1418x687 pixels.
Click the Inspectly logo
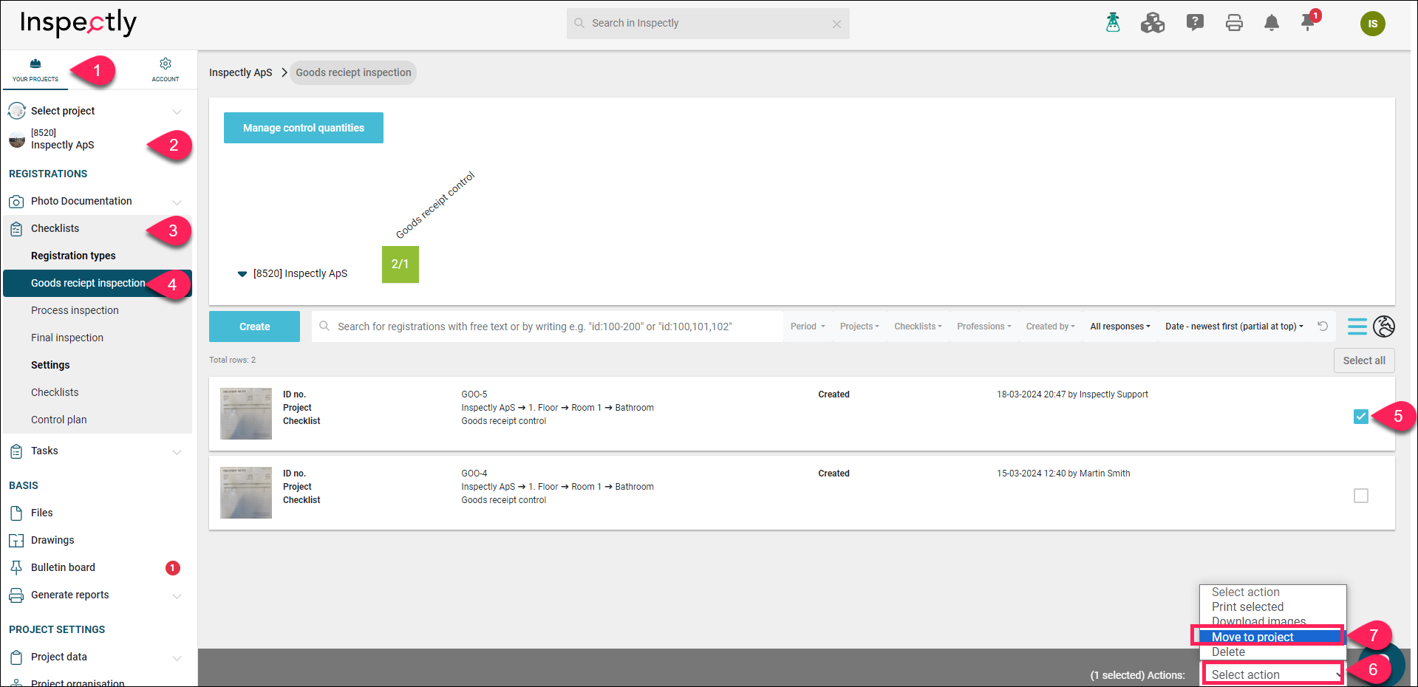(78, 23)
